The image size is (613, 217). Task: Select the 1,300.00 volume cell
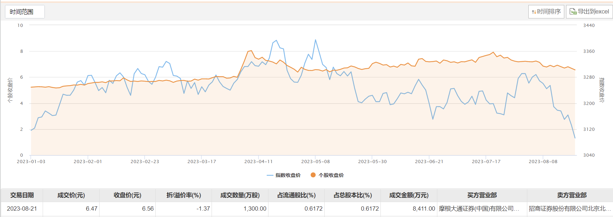[240, 208]
